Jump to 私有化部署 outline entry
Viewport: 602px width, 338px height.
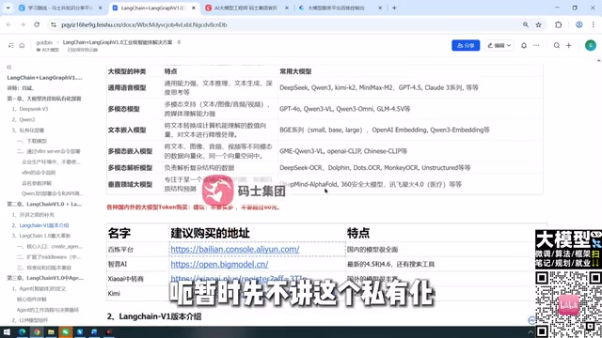[x=28, y=130]
